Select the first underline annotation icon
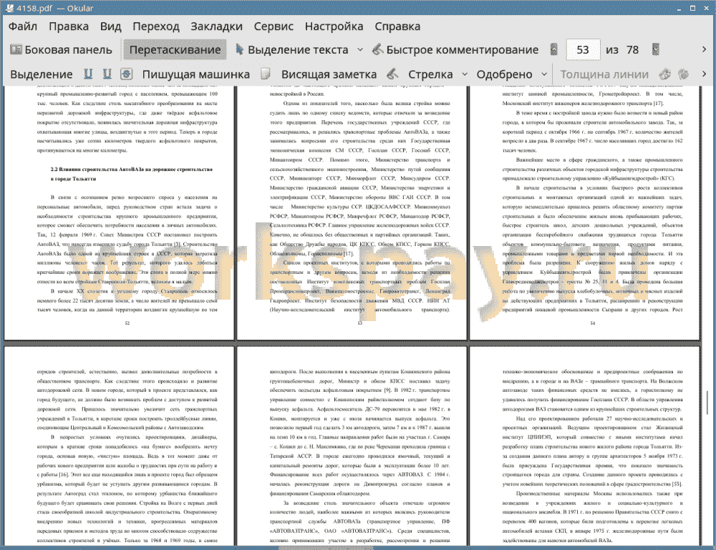Image resolution: width=716 pixels, height=550 pixels. pyautogui.click(x=88, y=74)
